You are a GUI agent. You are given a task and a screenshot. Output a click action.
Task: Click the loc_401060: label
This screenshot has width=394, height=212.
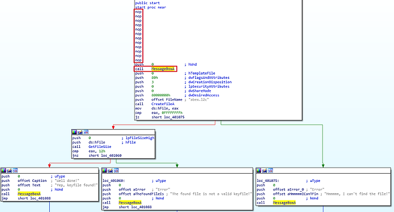click(x=114, y=181)
